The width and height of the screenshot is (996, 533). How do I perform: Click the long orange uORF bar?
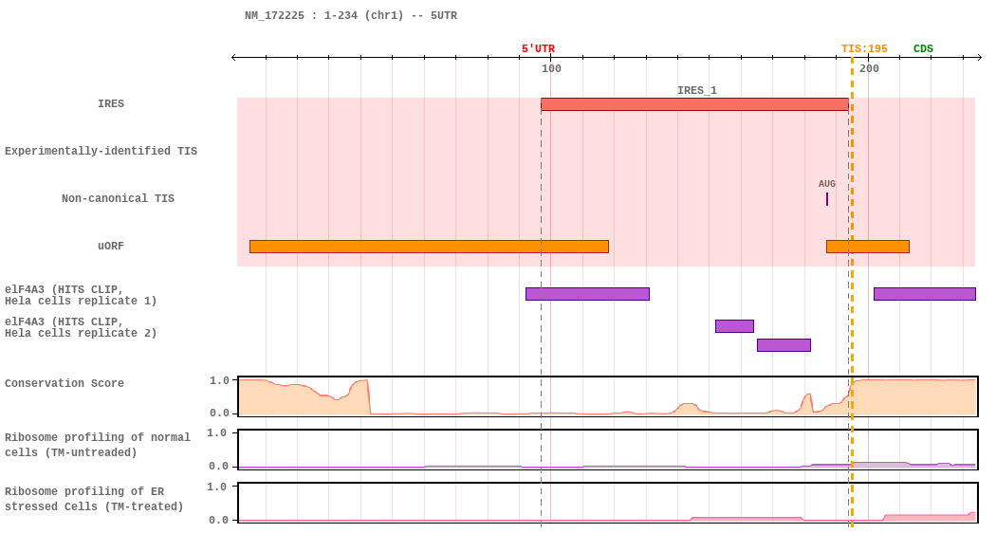coord(429,247)
